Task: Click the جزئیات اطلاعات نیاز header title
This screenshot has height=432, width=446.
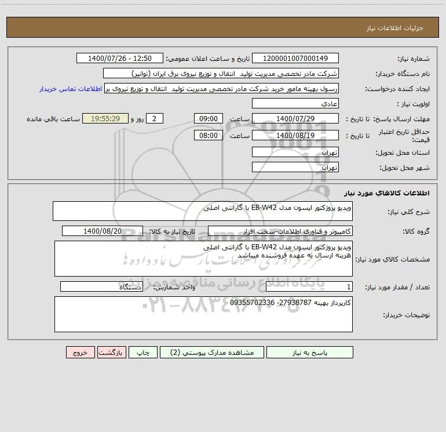Action: [395, 28]
